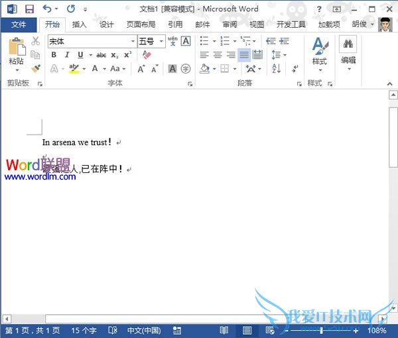Click the Undo arrow icon
The image size is (398, 338).
click(46, 9)
